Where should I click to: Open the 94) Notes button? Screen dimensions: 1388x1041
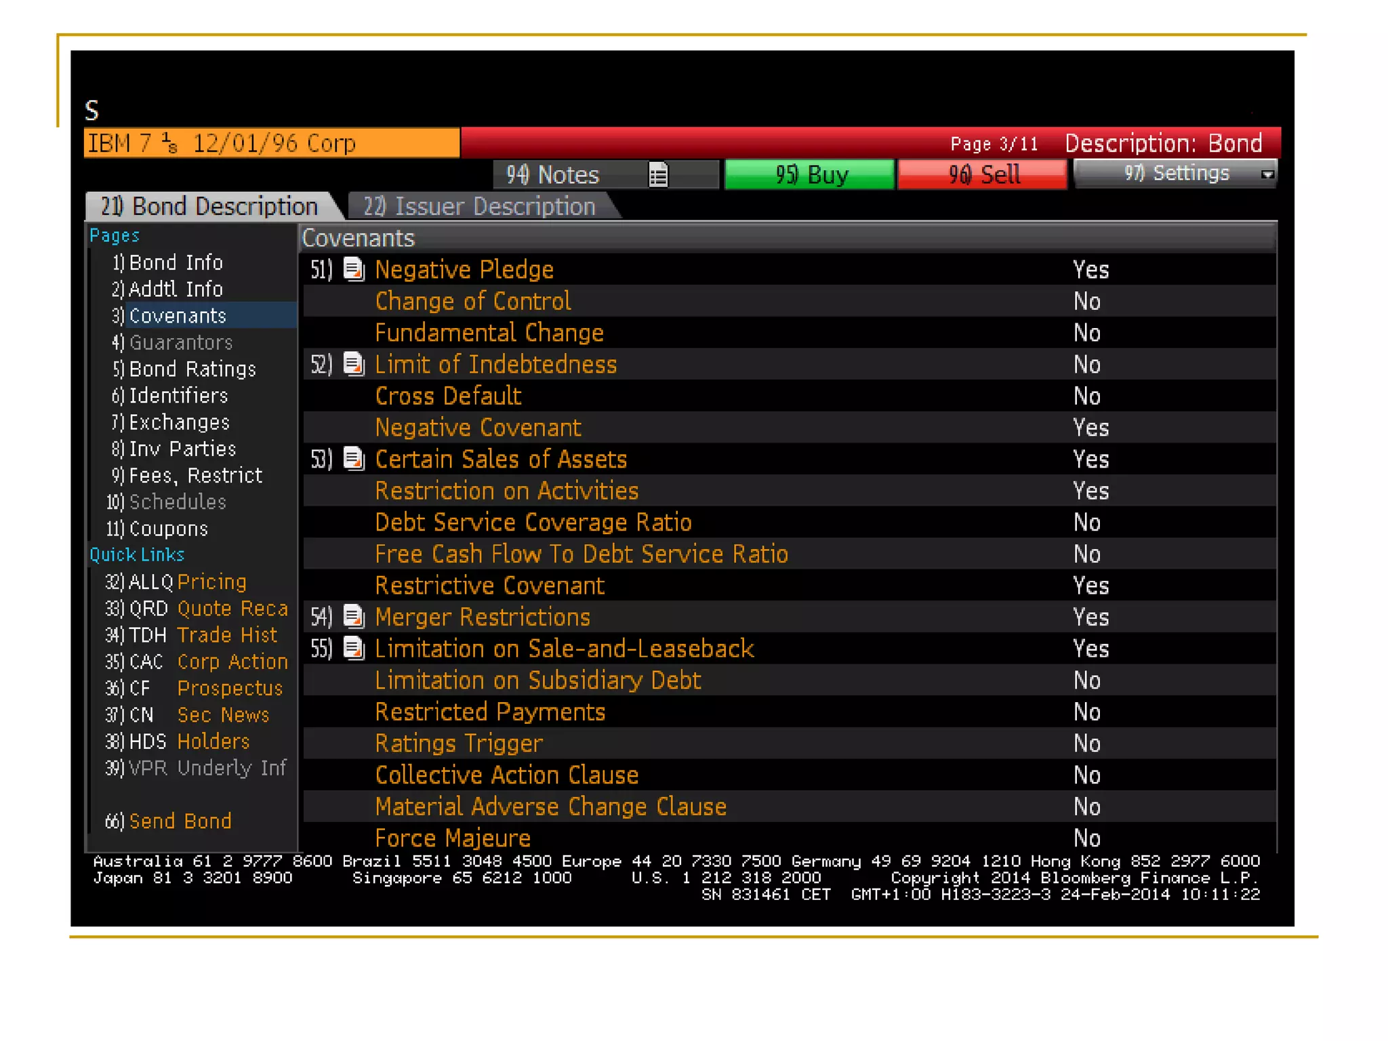(553, 175)
